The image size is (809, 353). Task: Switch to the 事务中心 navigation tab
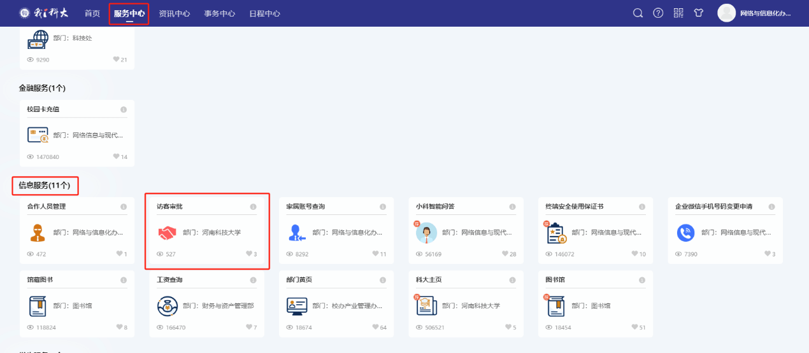pyautogui.click(x=220, y=13)
